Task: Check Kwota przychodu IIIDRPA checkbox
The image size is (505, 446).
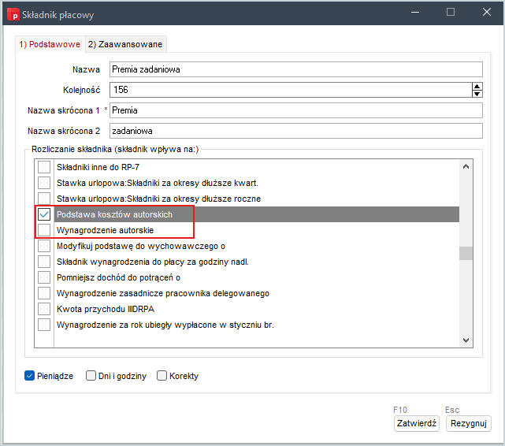Action: 44,309
